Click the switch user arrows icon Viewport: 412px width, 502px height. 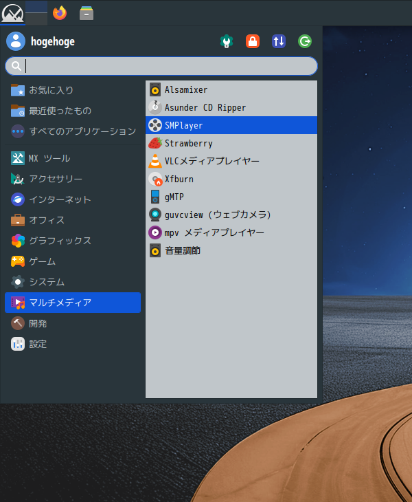[x=279, y=41]
